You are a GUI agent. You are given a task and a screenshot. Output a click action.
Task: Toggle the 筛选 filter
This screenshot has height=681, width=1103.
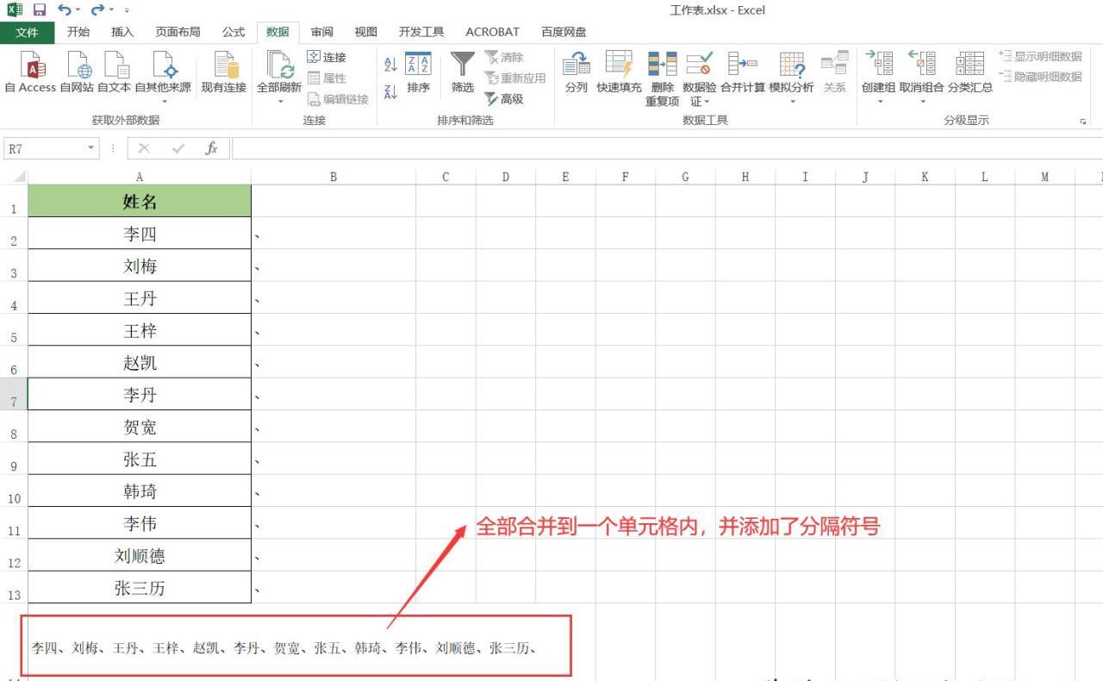(x=463, y=72)
